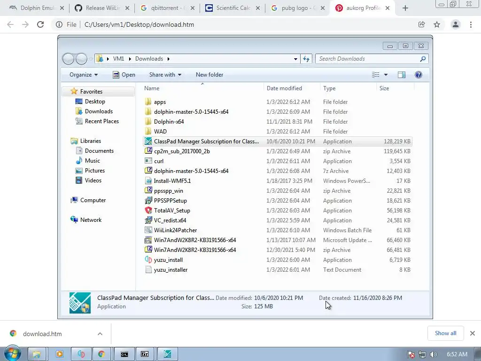Click the Open button in Explorer toolbar
Image resolution: width=481 pixels, height=361 pixels.
coord(124,75)
